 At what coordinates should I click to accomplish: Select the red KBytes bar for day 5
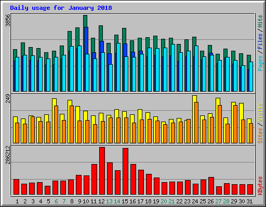(x=47, y=190)
